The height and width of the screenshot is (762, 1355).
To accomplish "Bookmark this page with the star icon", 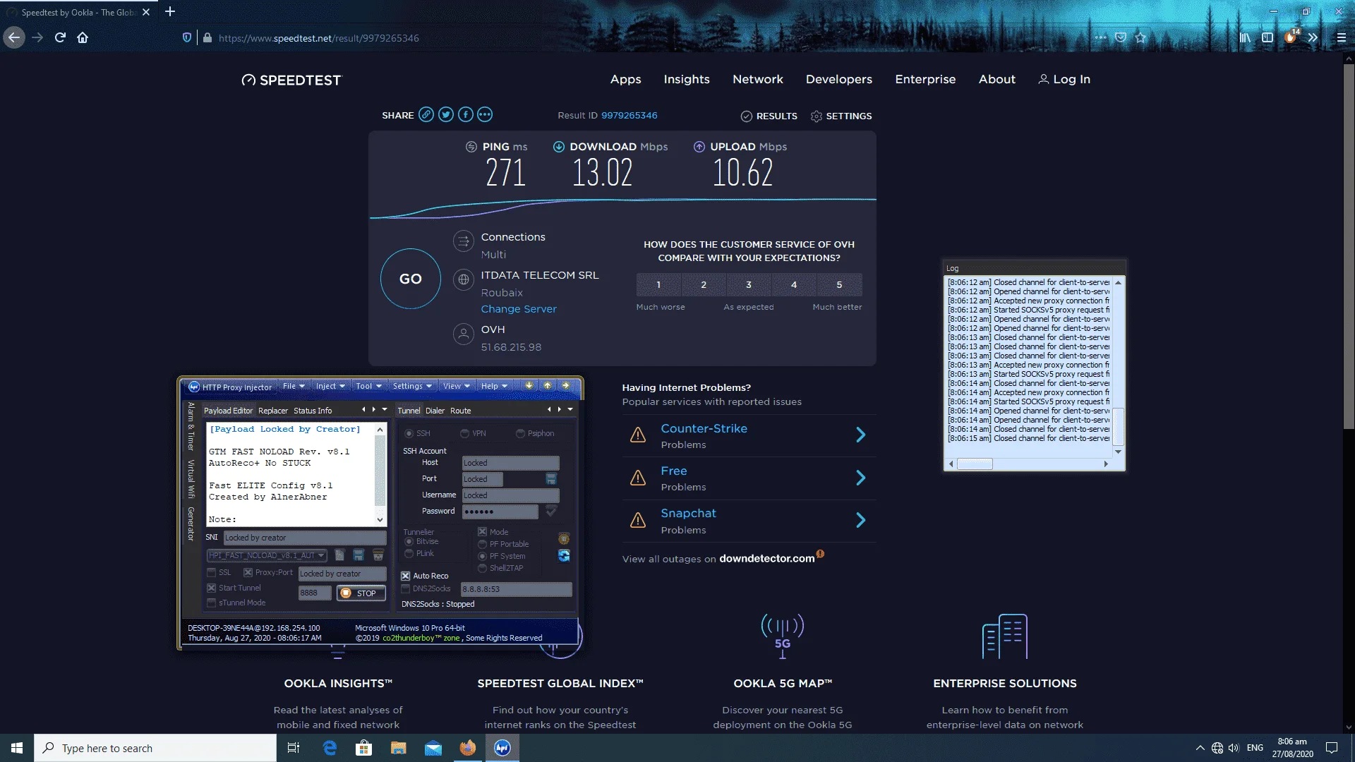I will click(x=1141, y=37).
